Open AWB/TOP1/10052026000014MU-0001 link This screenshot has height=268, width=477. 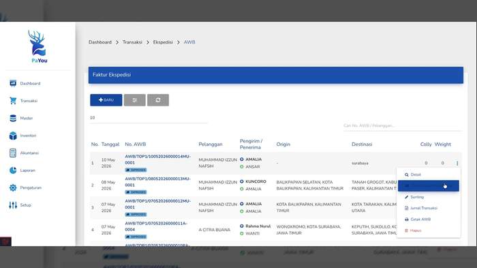tap(157, 160)
